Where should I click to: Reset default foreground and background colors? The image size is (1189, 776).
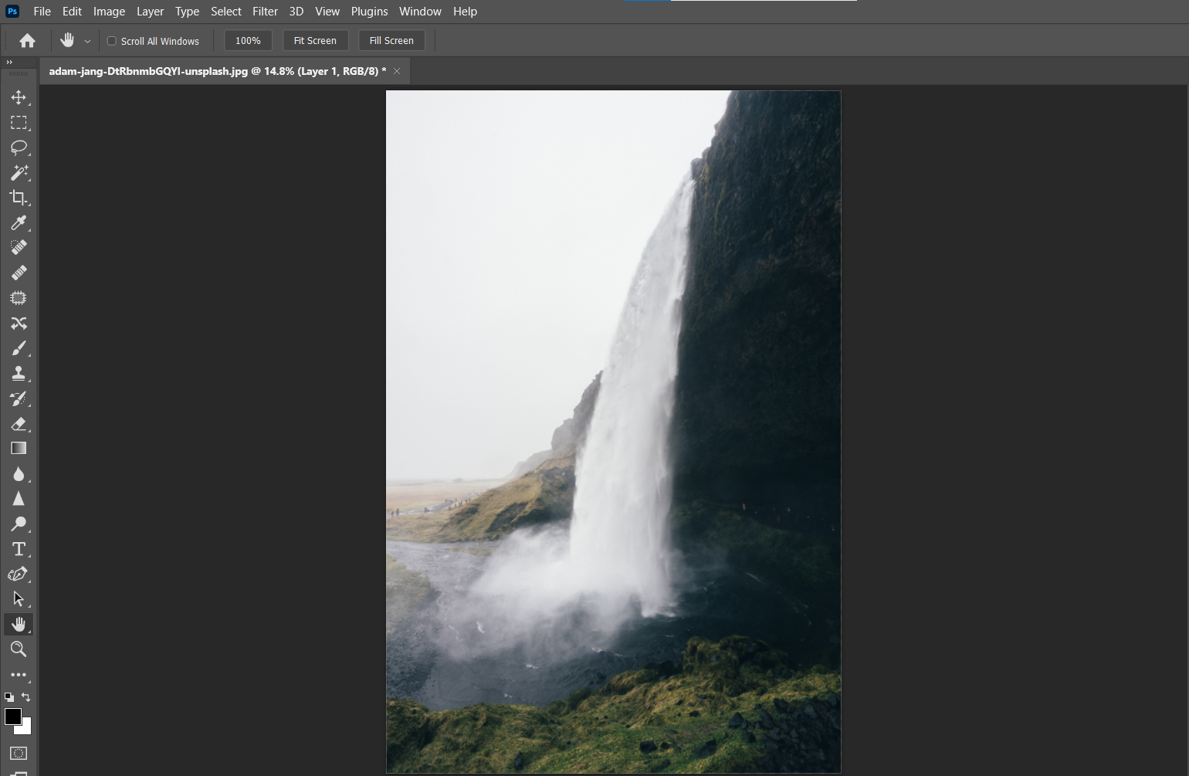pyautogui.click(x=9, y=697)
